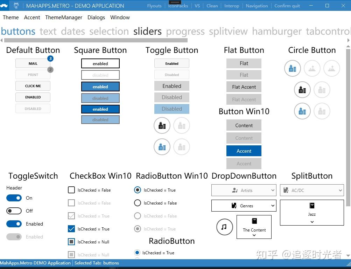The height and width of the screenshot is (269, 351).
Task: Switch the On ToggleSwitch to off
Action: tap(14, 198)
